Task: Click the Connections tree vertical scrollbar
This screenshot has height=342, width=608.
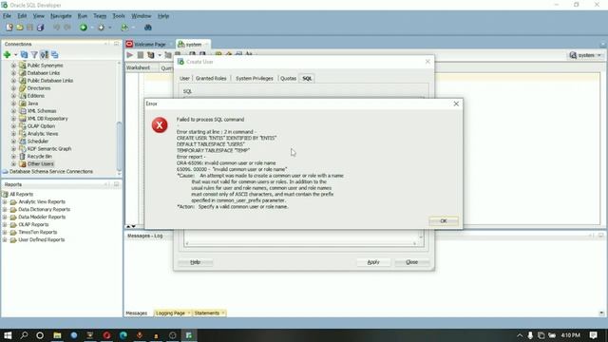Action: click(119, 145)
